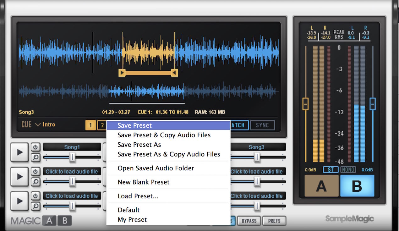Switch monitoring to the large A button

[321, 186]
